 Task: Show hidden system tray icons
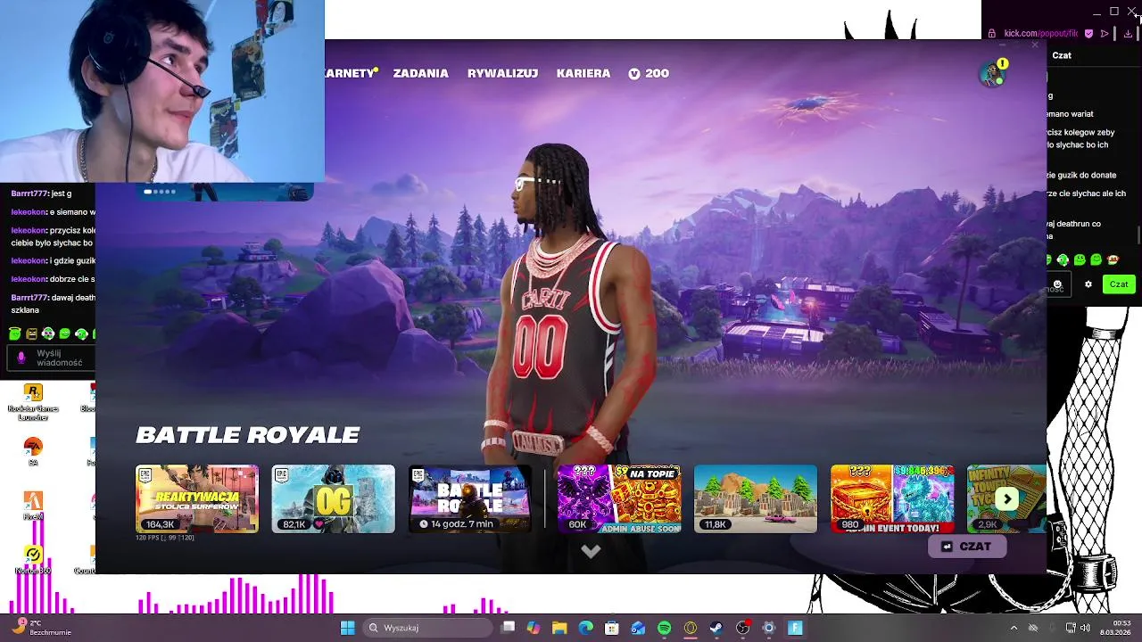pos(1014,628)
